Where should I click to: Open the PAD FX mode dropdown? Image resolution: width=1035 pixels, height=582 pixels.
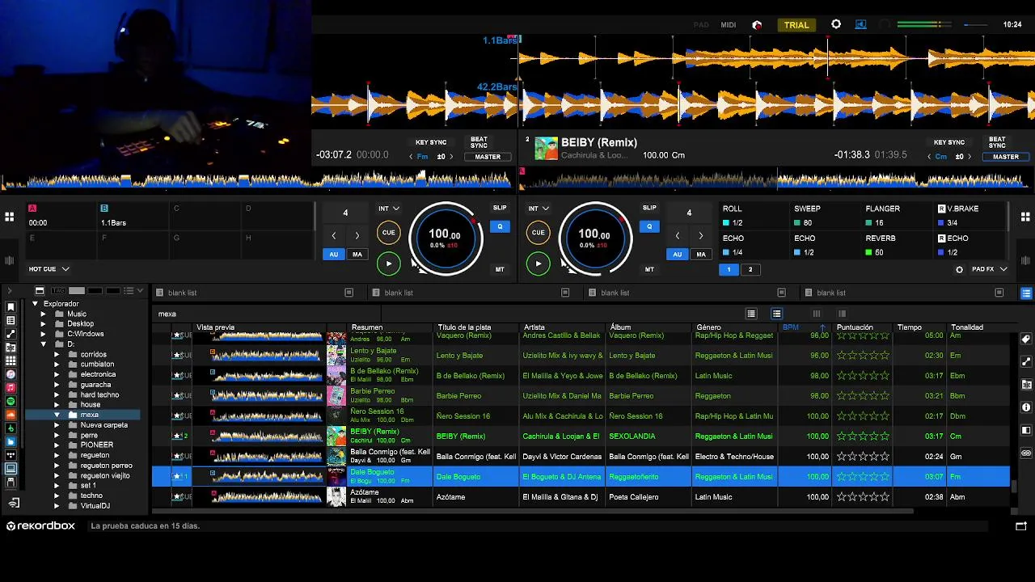click(990, 269)
